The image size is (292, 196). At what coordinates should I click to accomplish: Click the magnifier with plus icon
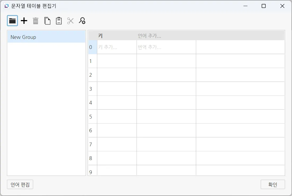(x=82, y=21)
